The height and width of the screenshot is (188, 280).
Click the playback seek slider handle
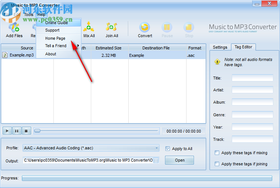[x=37, y=131]
